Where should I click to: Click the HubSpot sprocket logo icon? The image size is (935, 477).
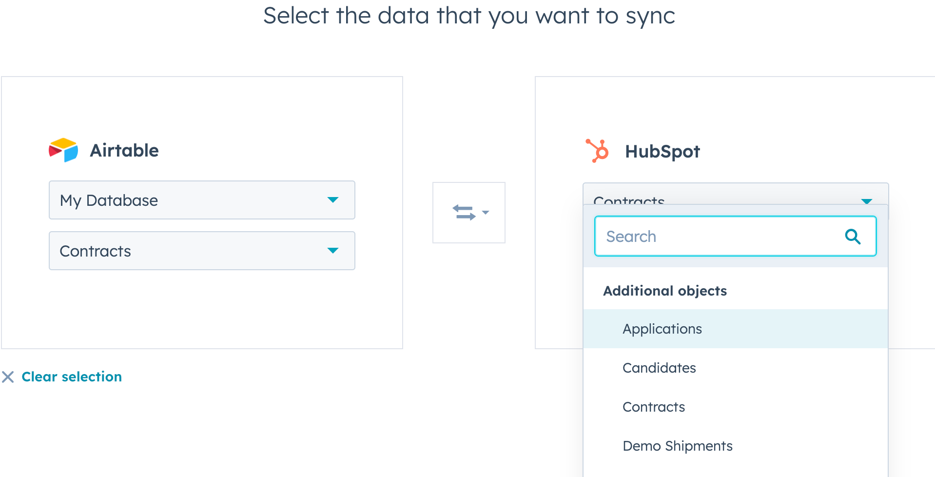597,151
